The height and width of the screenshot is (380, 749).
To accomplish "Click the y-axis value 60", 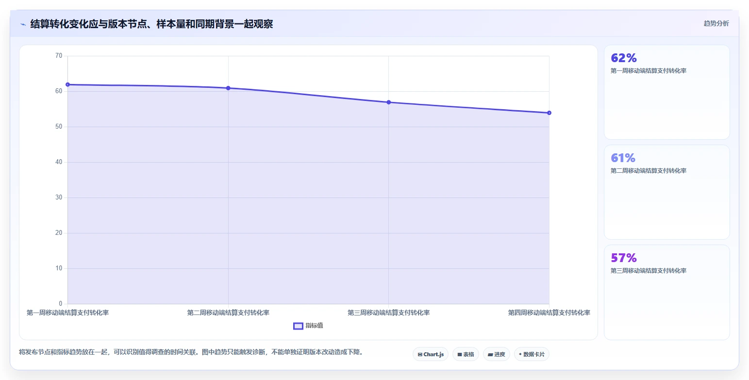I will click(x=59, y=91).
